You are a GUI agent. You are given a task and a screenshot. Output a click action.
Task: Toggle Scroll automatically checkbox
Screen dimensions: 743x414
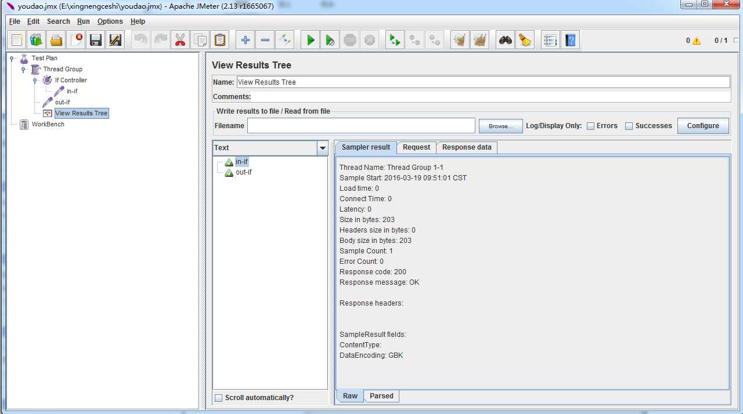coord(218,398)
